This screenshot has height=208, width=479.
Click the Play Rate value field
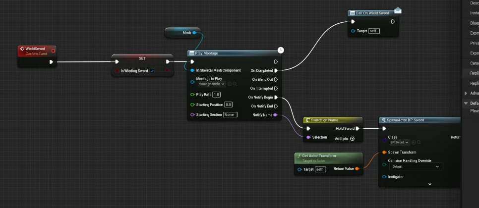(217, 95)
